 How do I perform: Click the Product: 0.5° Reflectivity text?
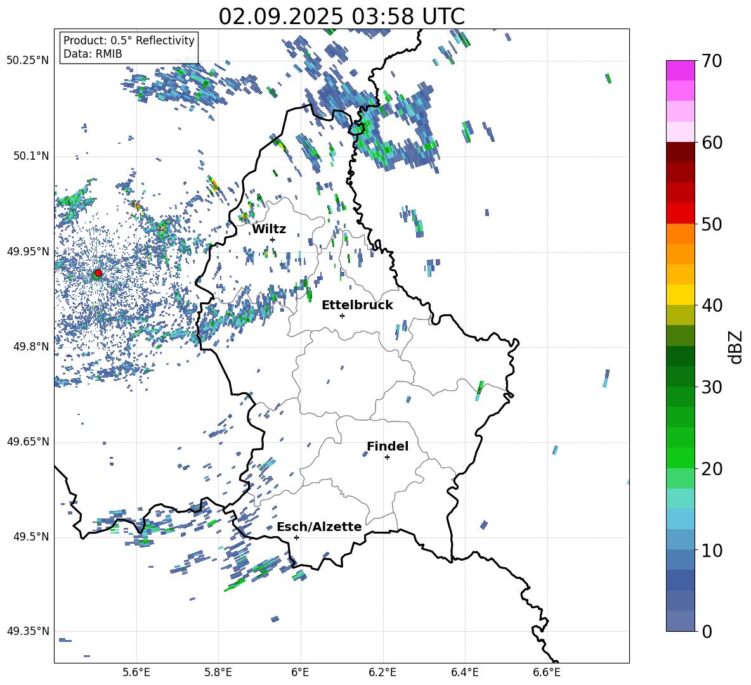(129, 40)
